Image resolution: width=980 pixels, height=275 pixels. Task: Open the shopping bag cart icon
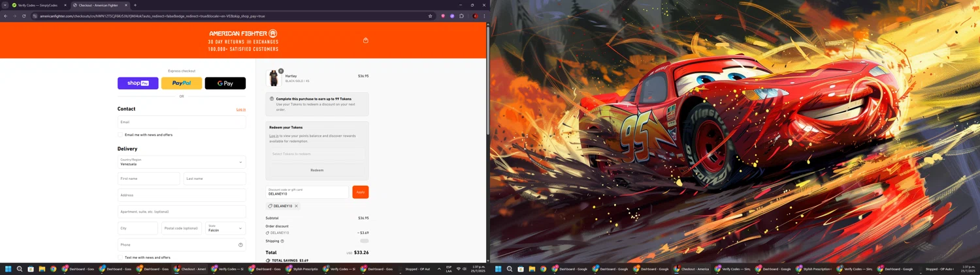pos(365,40)
